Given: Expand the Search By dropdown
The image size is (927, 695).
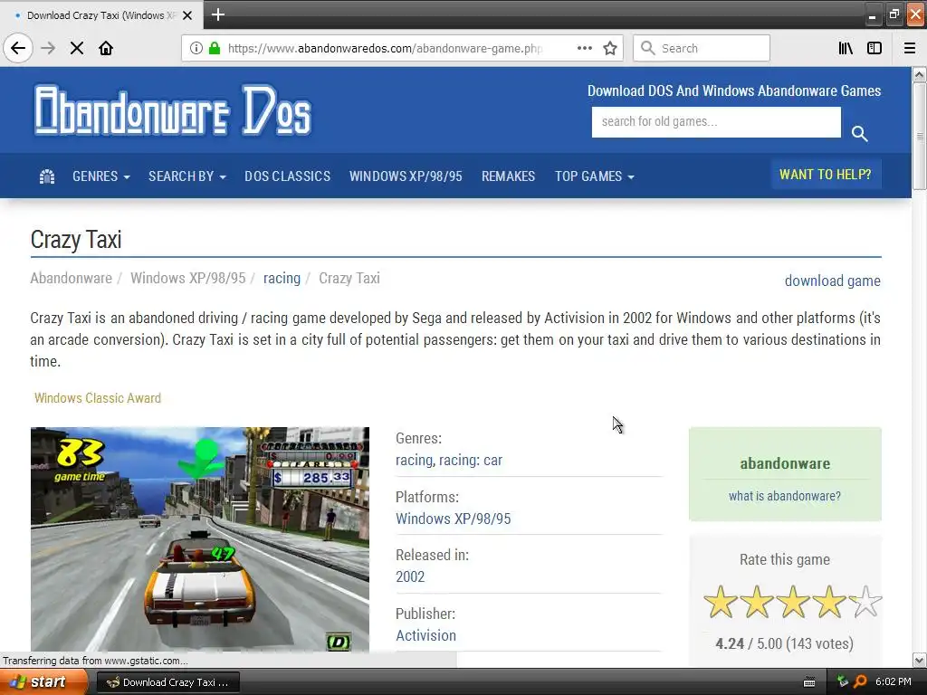Looking at the screenshot, I should pyautogui.click(x=186, y=176).
